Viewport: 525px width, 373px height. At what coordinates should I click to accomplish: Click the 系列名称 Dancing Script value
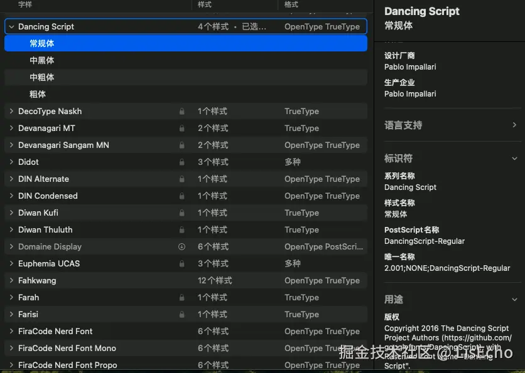pyautogui.click(x=410, y=187)
